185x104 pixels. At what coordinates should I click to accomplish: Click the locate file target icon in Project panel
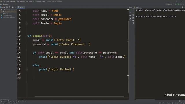coord(7,7)
